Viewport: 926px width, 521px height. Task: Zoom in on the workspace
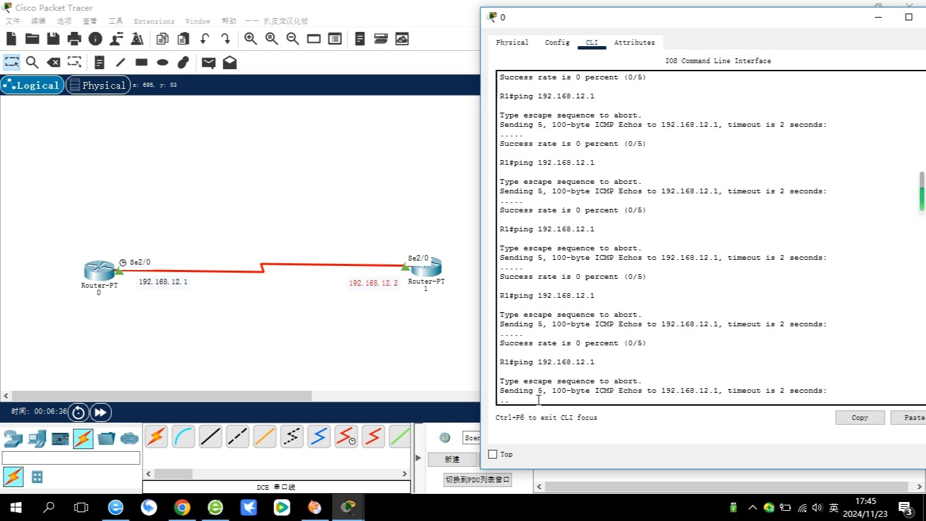click(x=250, y=39)
